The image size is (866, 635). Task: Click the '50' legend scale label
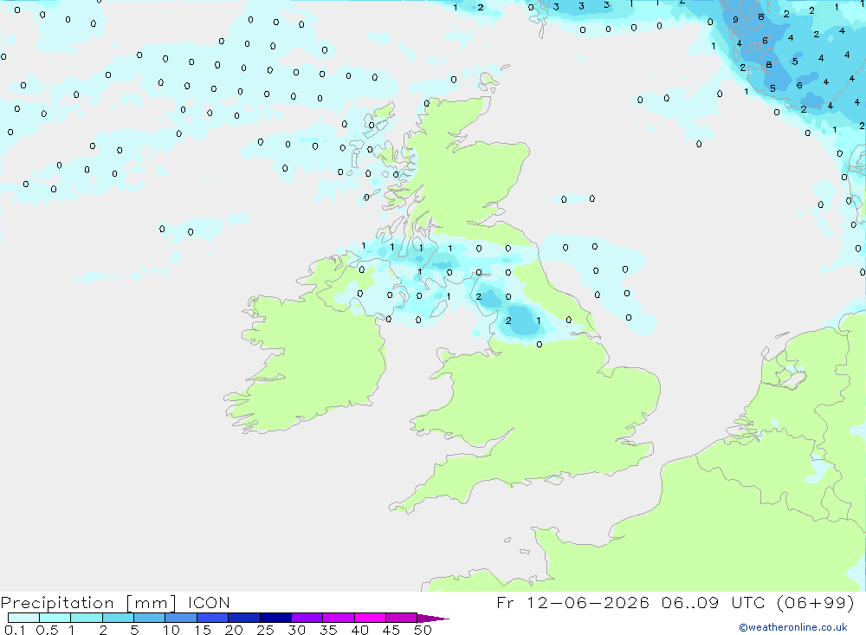coord(423,630)
